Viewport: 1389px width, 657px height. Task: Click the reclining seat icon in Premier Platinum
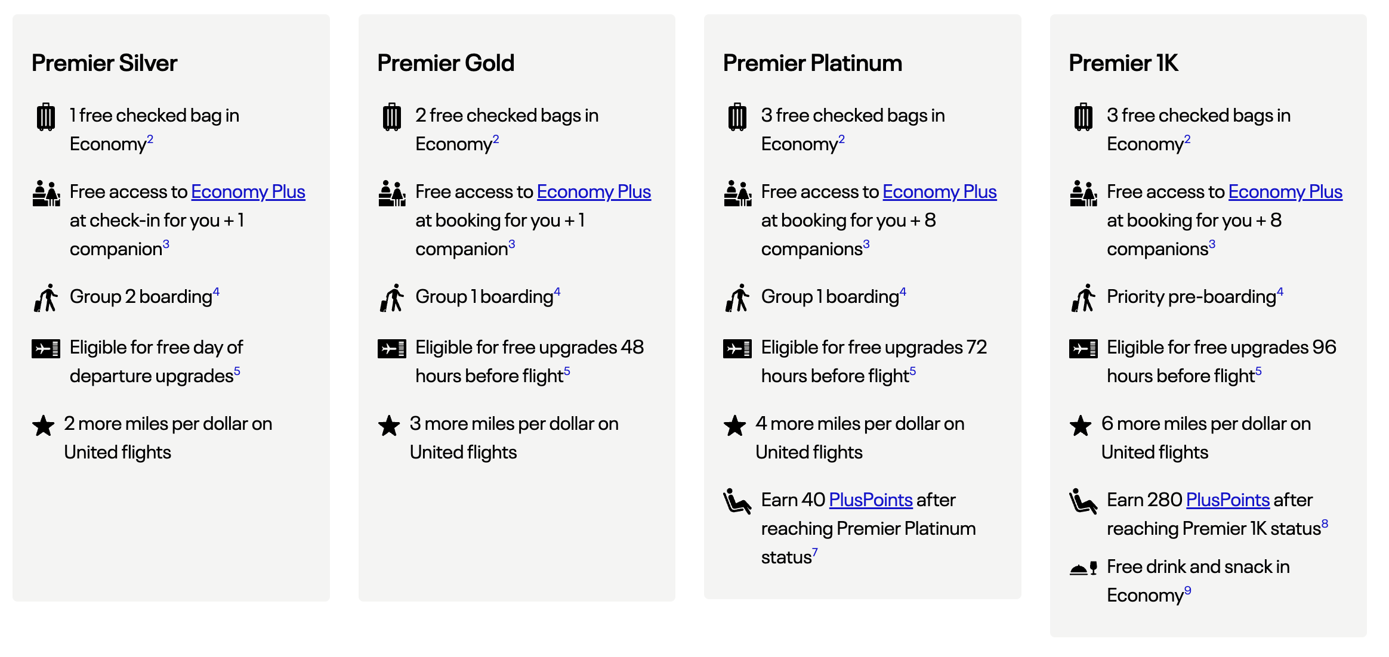[x=737, y=501]
